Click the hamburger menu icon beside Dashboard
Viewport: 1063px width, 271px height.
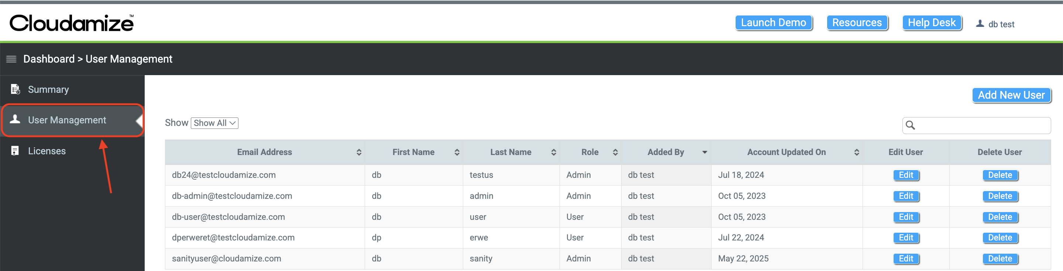(11, 59)
